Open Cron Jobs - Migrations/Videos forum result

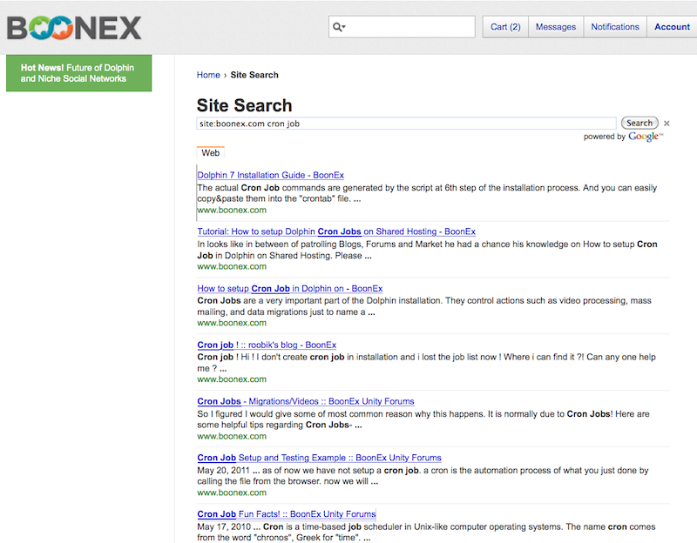[x=306, y=401]
